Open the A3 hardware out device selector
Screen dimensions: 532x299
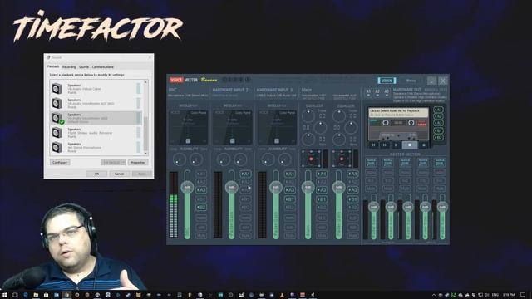click(x=386, y=92)
